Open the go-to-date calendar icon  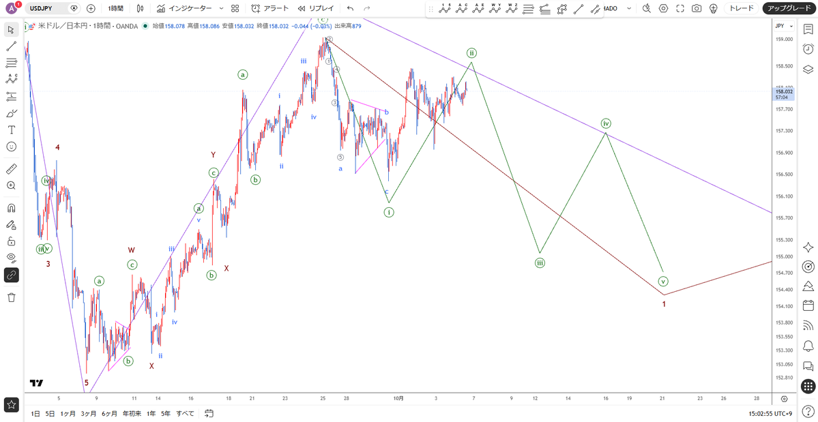tap(208, 414)
